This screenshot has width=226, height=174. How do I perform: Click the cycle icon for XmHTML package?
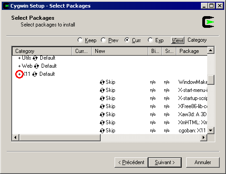tap(102, 122)
